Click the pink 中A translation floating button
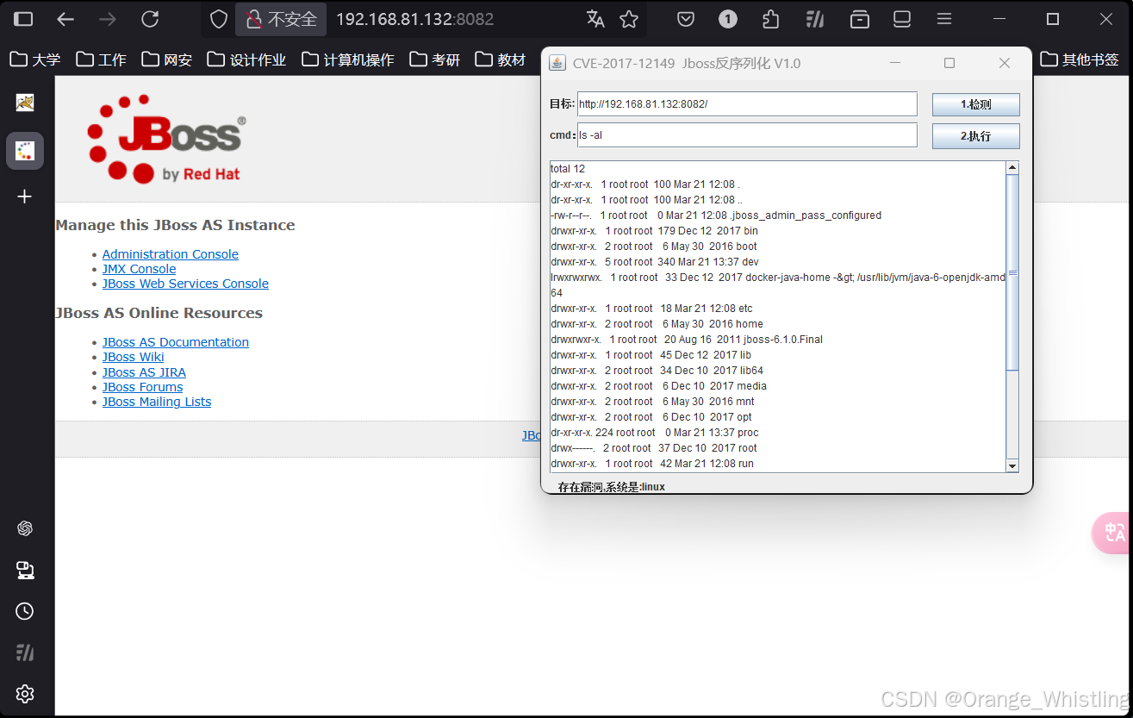This screenshot has width=1133, height=718. tap(1112, 533)
